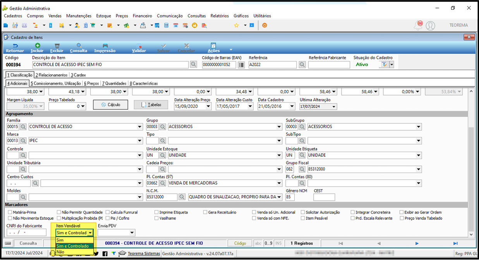Click the lookup icon next to Marca code
Viewport: 479px width, 260px height.
coord(23,141)
